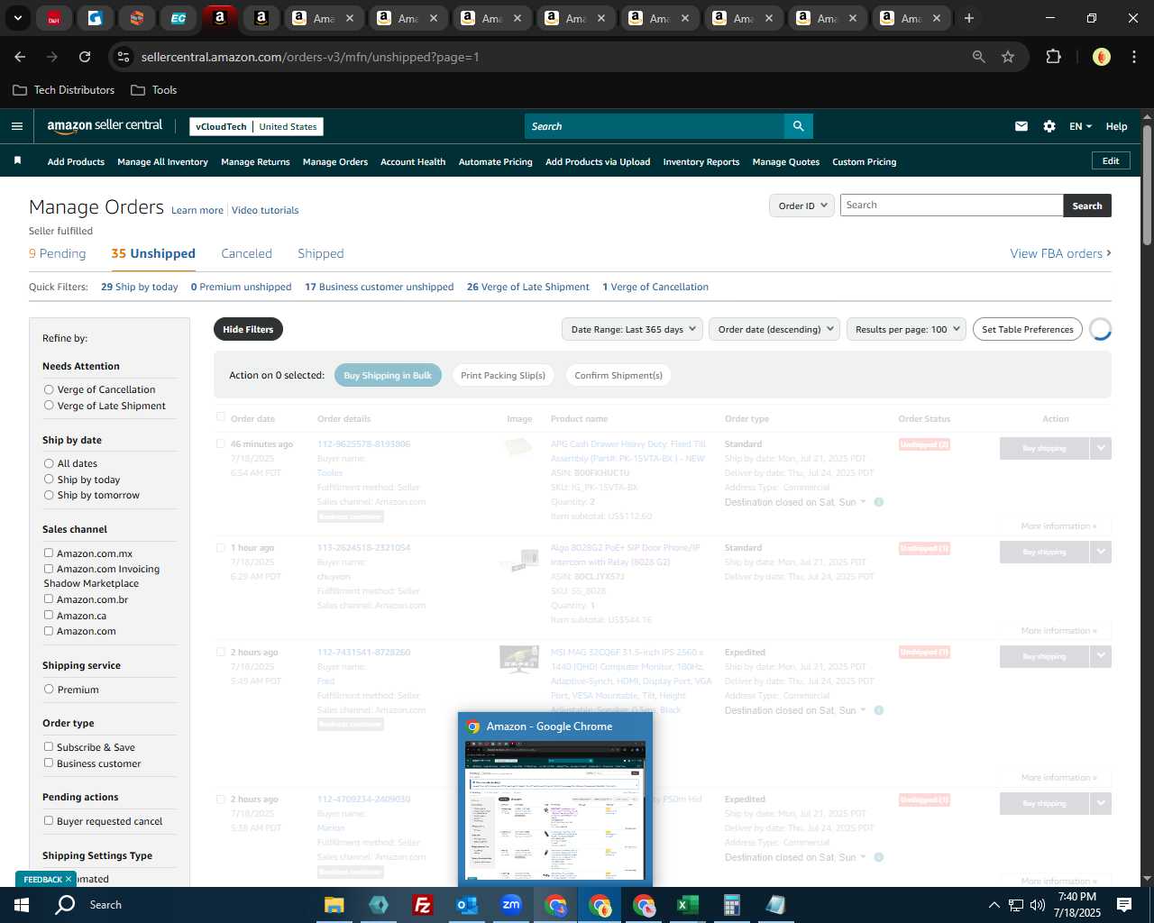This screenshot has width=1154, height=923.
Task: Open the Order ID search type dropdown
Action: point(801,206)
